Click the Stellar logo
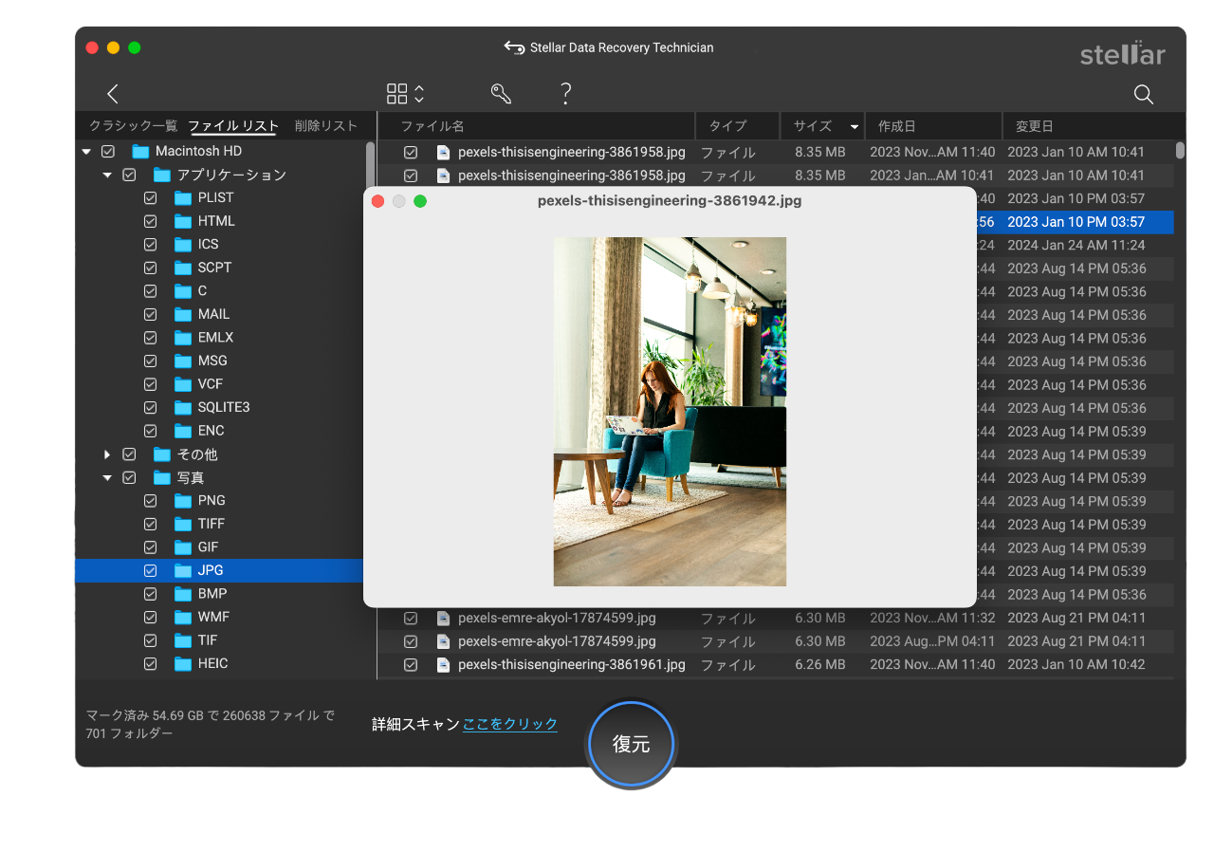This screenshot has height=852, width=1214. (1123, 53)
